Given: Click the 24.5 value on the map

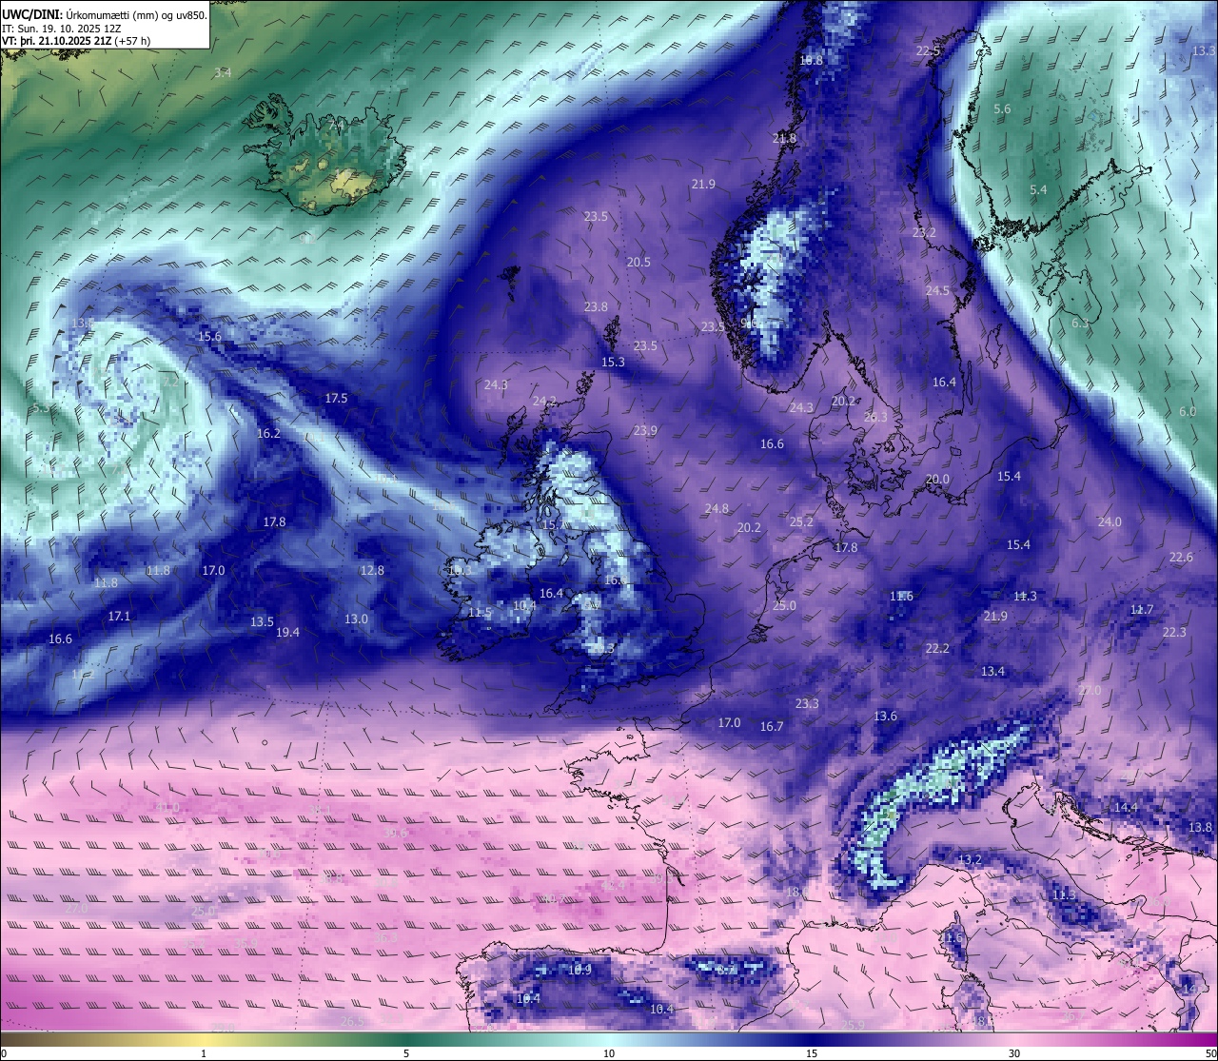Looking at the screenshot, I should [x=937, y=290].
